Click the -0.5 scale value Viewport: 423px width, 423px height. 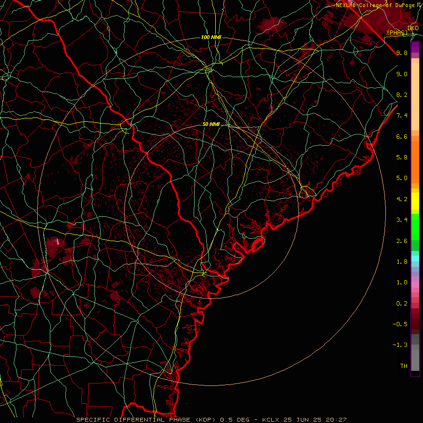click(x=400, y=324)
